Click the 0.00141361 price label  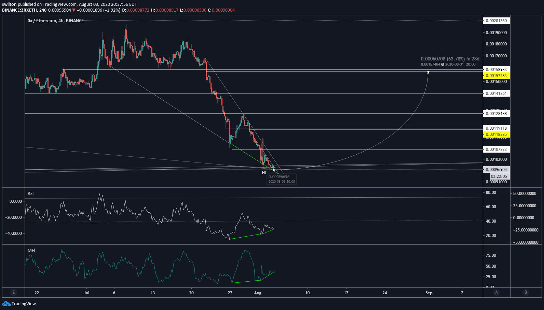click(x=496, y=94)
